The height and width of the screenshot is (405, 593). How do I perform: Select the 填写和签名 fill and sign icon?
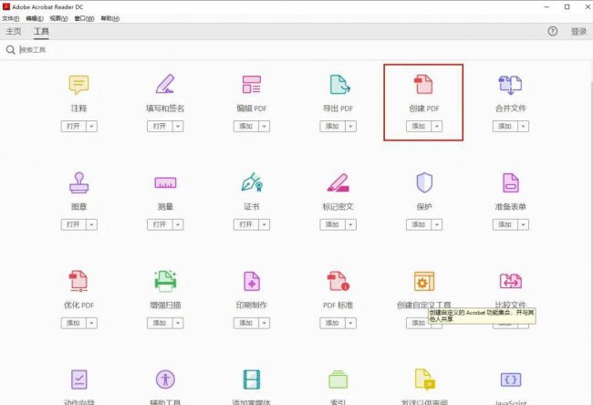[165, 84]
